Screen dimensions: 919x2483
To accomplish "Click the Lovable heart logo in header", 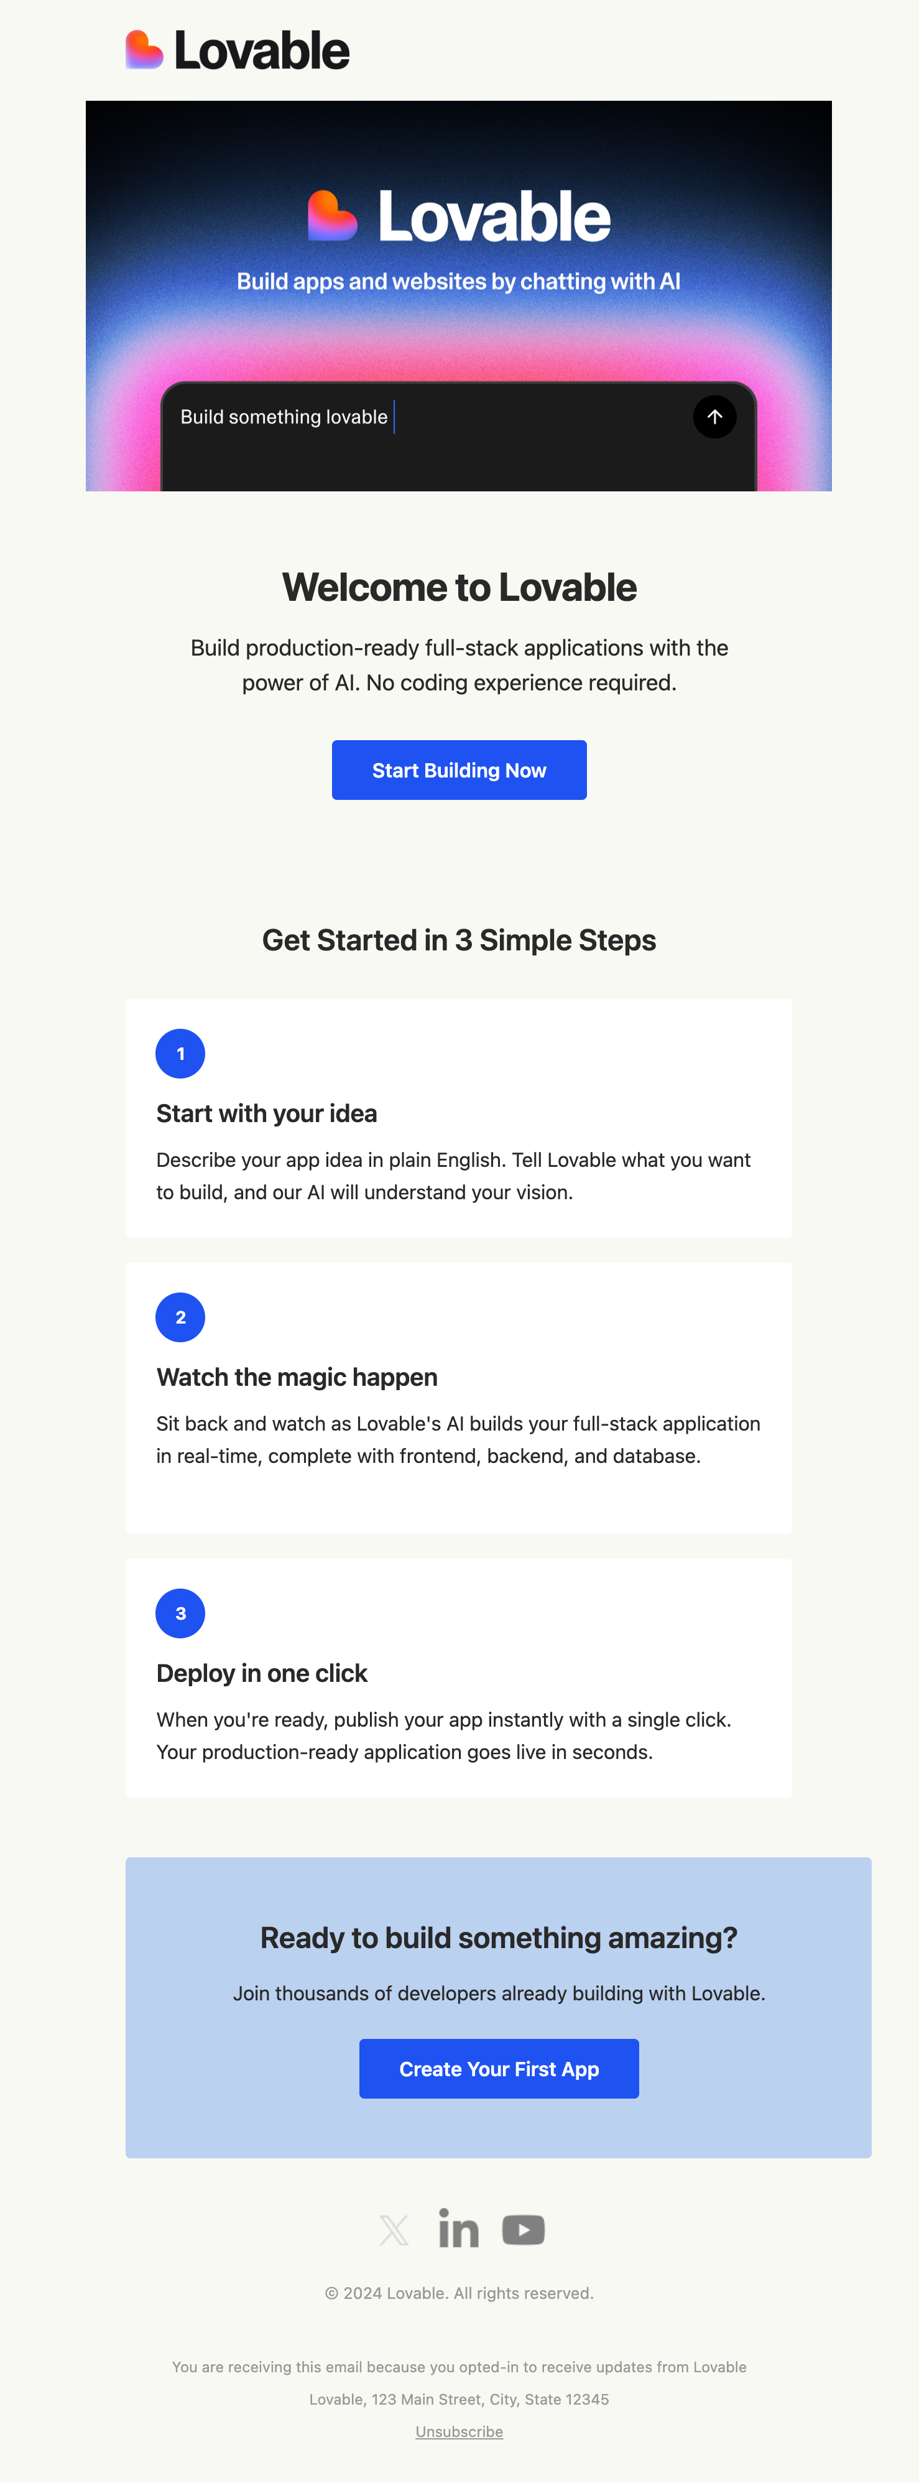I will point(144,50).
